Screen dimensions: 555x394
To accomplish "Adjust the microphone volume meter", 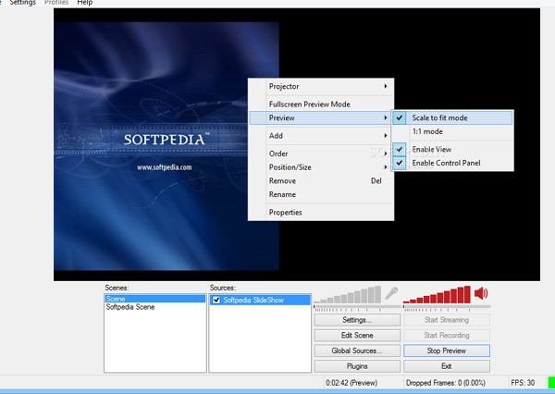I will pos(347,295).
